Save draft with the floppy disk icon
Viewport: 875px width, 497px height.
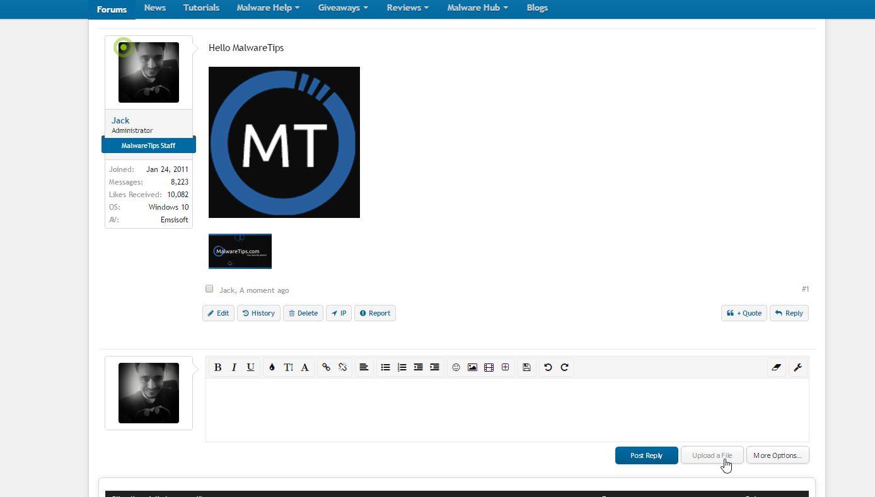pos(526,367)
